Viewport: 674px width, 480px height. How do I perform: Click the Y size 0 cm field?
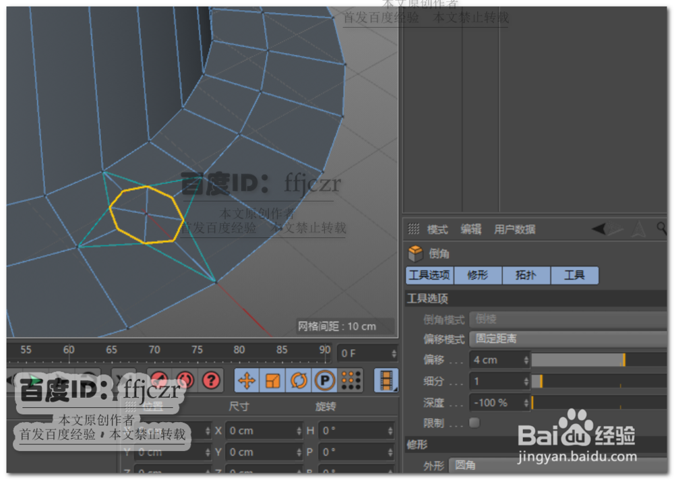(264, 452)
